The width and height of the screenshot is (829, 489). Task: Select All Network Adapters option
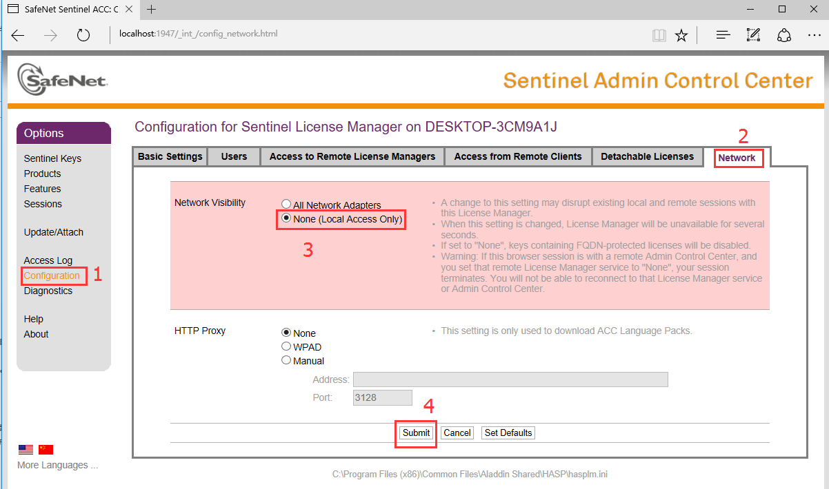[x=286, y=205]
